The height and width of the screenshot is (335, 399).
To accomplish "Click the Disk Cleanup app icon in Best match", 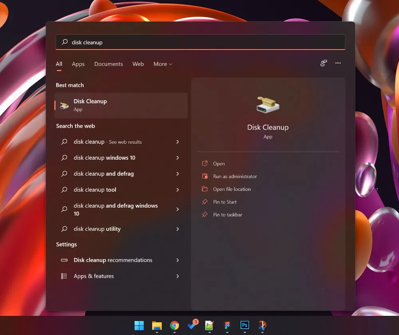I will 64,105.
